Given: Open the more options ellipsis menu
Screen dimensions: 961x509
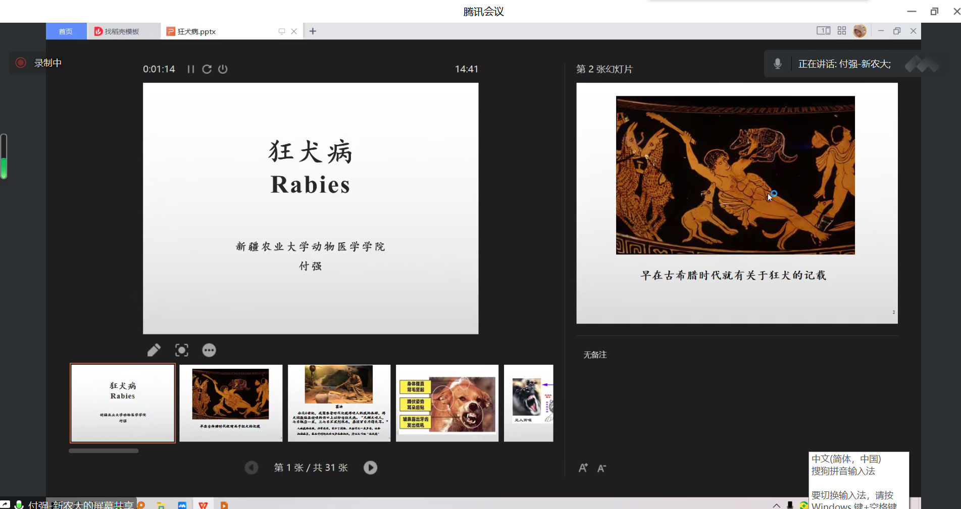Looking at the screenshot, I should tap(209, 350).
